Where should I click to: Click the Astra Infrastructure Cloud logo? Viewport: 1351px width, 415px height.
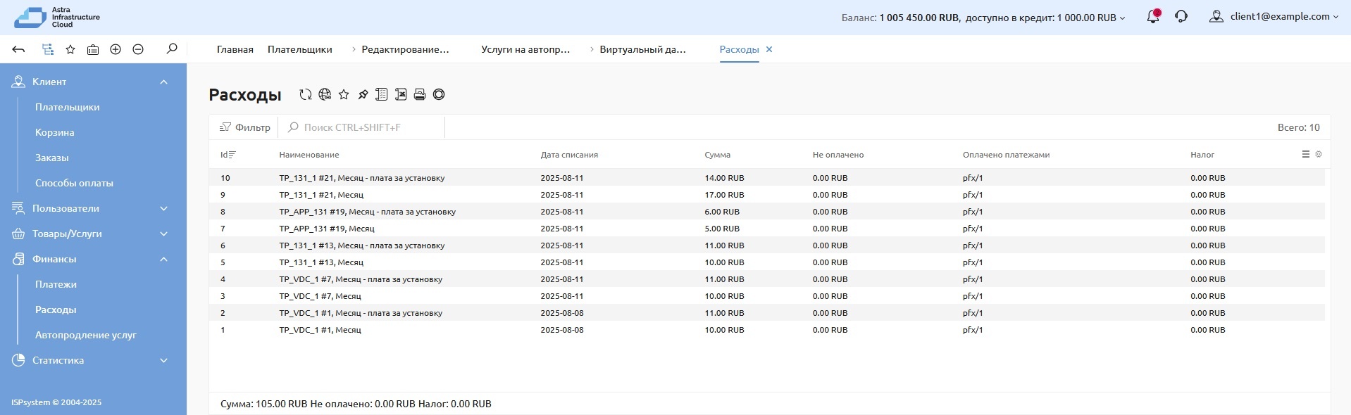(57, 18)
